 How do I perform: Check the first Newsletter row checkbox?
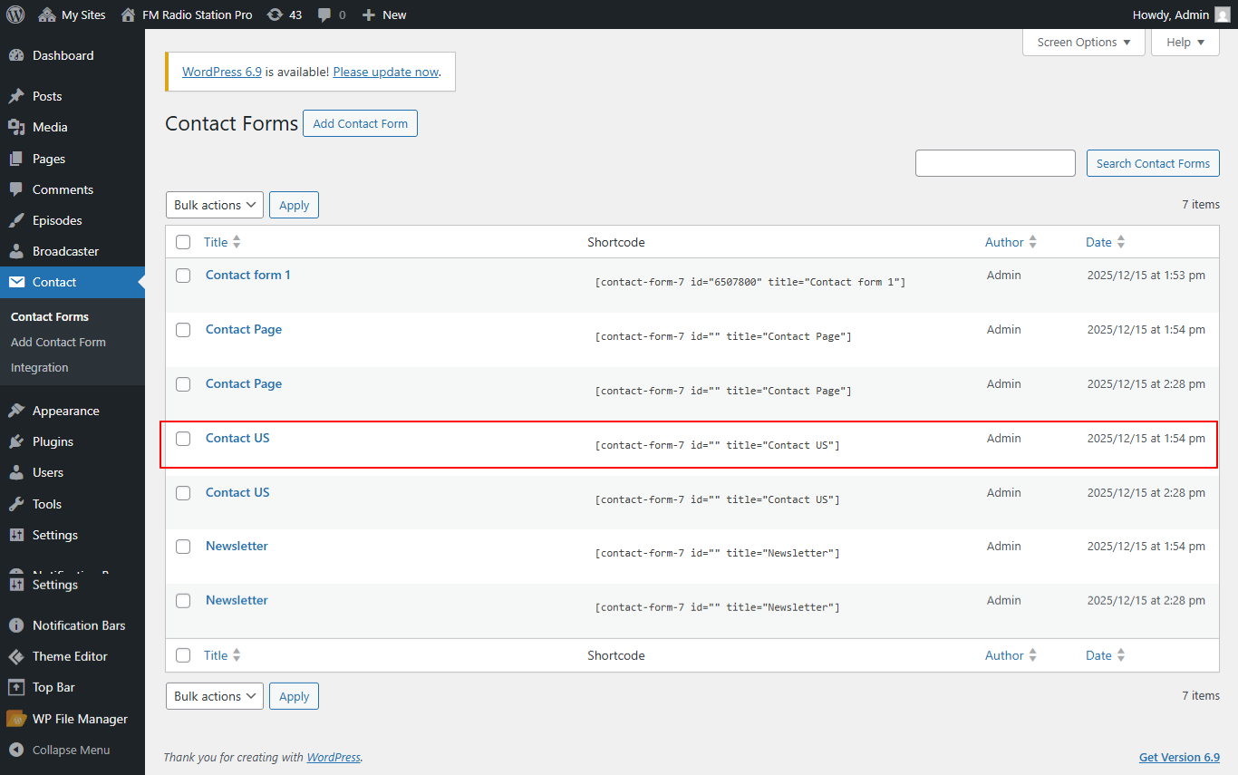click(x=183, y=547)
